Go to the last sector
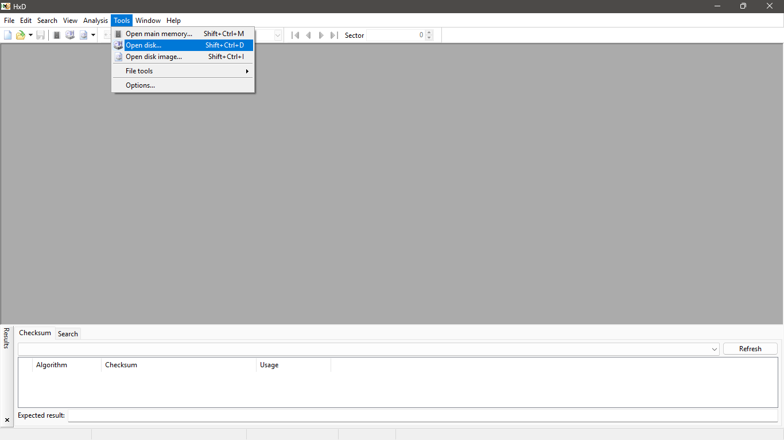 click(334, 36)
